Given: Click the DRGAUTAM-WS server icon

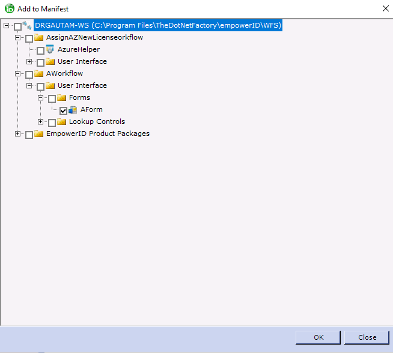Looking at the screenshot, I should (x=27, y=26).
